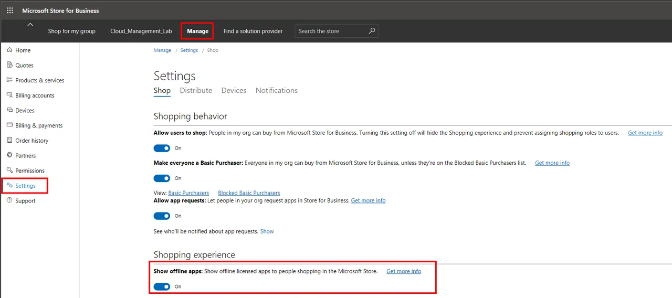Open Order history in sidebar
The image size is (672, 298).
[32, 141]
